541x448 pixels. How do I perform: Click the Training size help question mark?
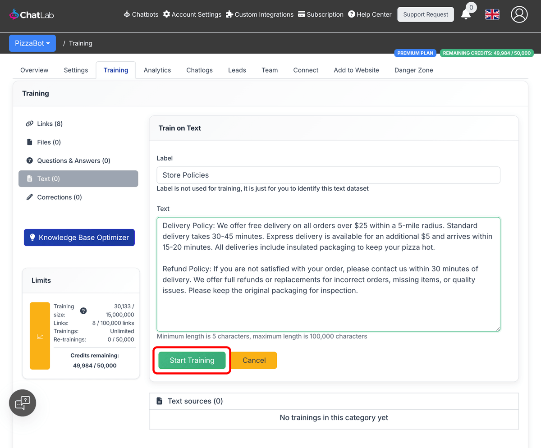pyautogui.click(x=83, y=311)
